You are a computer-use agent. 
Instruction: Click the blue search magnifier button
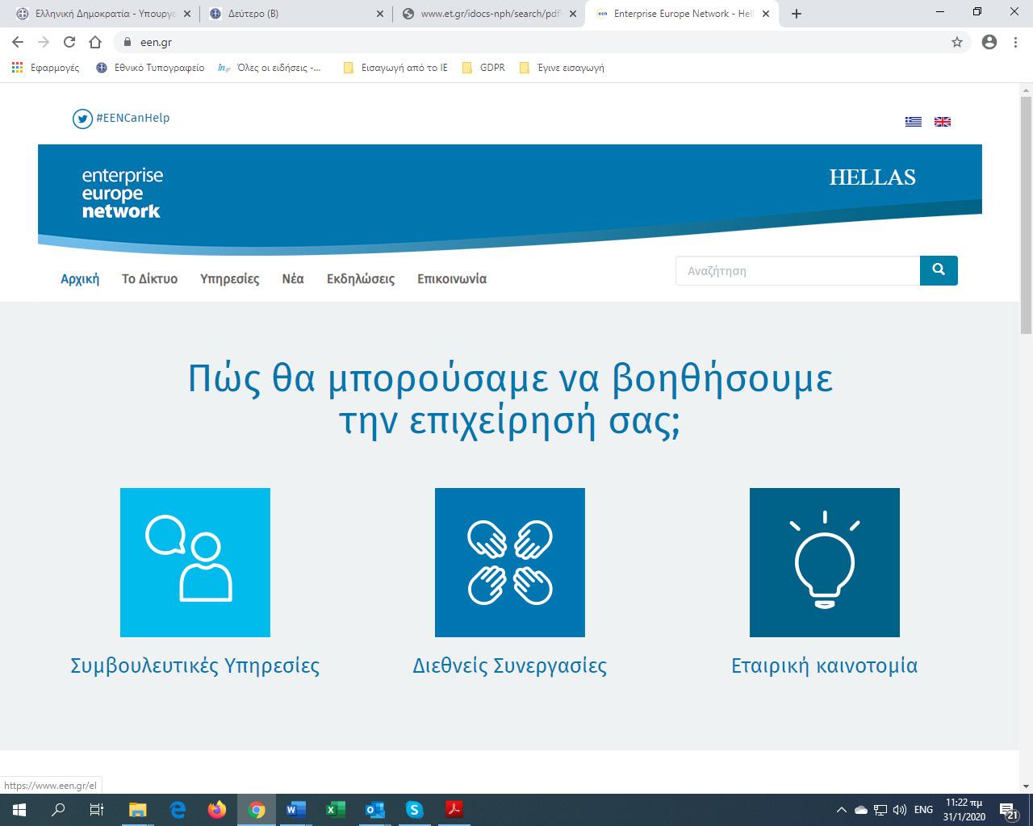click(939, 270)
